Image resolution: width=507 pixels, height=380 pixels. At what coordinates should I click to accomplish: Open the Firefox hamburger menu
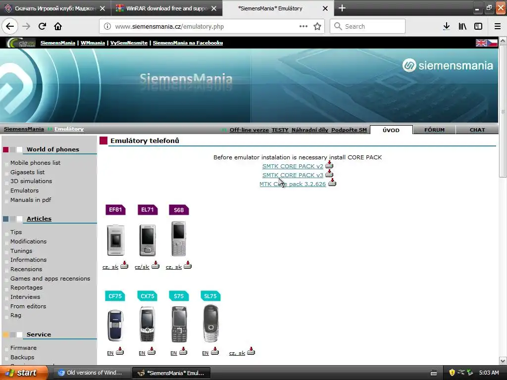tap(497, 26)
